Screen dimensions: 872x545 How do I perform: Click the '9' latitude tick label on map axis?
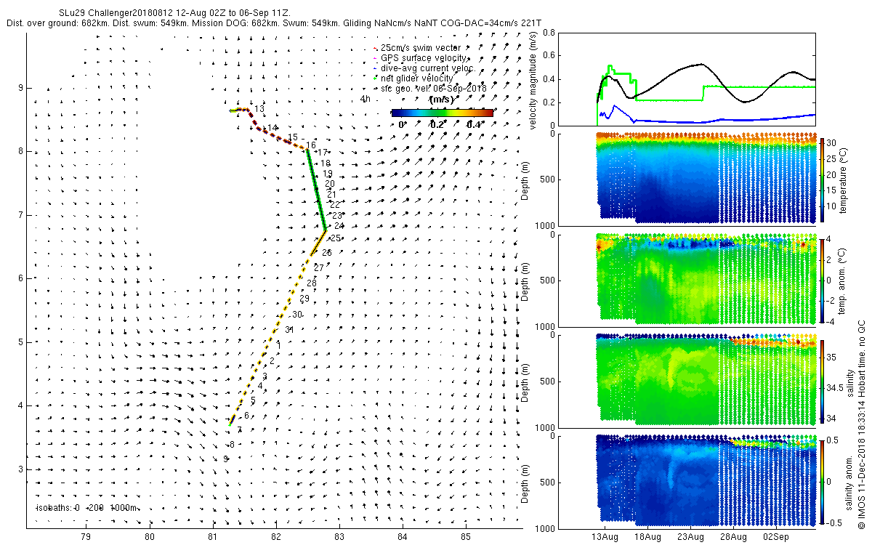coord(20,88)
